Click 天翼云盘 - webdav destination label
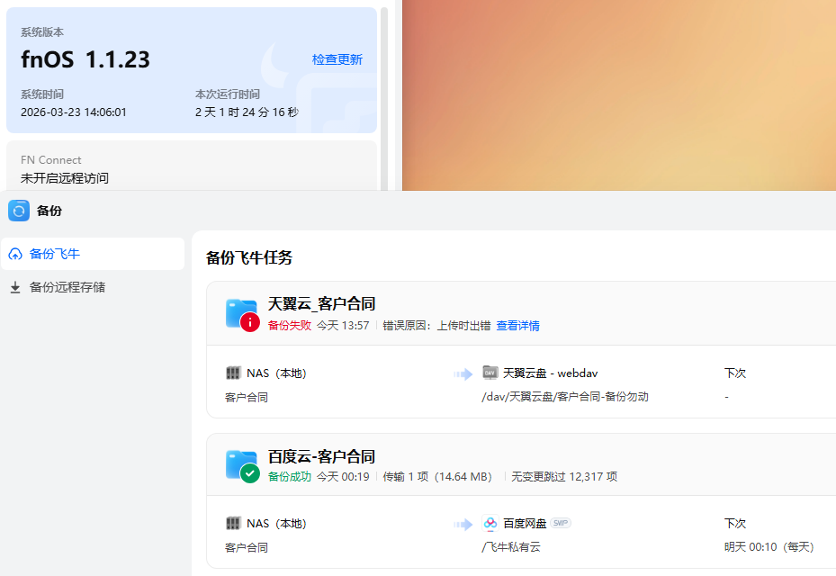The width and height of the screenshot is (836, 576). click(550, 373)
